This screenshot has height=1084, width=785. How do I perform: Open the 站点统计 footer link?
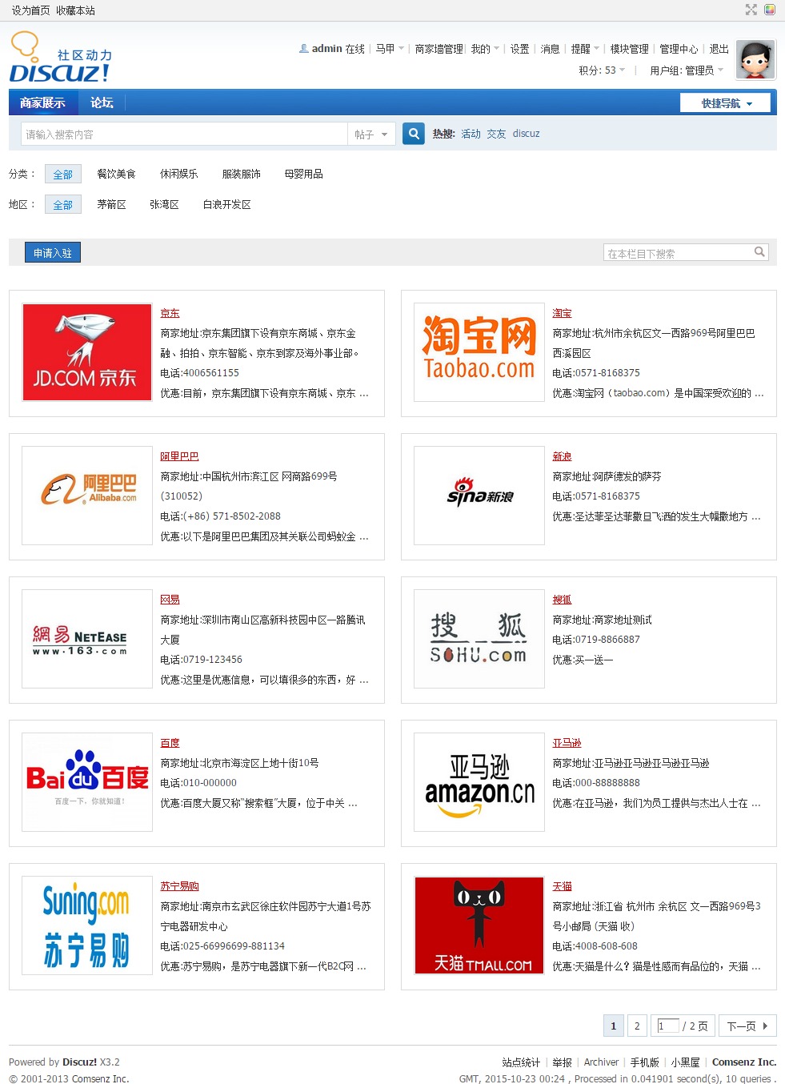pos(521,1062)
